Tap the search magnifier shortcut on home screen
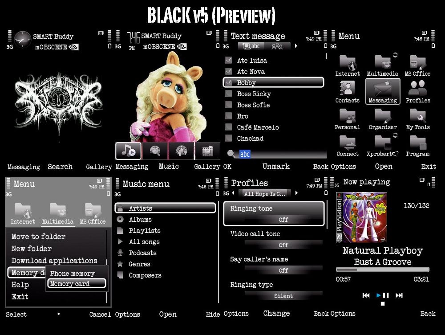 click(x=155, y=151)
